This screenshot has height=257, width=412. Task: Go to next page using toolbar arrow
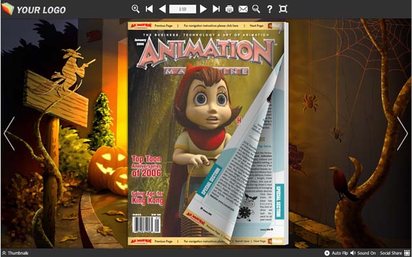coord(203,9)
